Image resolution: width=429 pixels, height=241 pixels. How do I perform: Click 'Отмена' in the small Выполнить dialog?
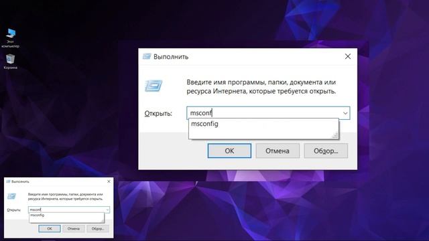pyautogui.click(x=73, y=228)
